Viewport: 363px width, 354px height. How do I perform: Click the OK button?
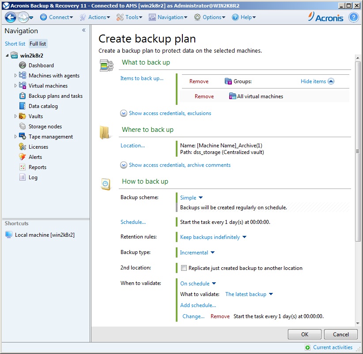(x=304, y=334)
